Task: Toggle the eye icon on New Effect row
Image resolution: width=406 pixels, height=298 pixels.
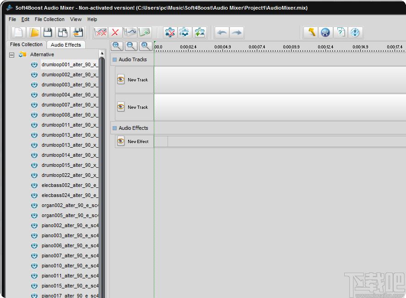Action: [x=121, y=141]
